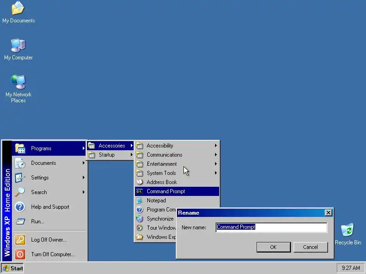The image size is (366, 274).
Task: Expand the Accessories submenu arrow
Action: pyautogui.click(x=132, y=146)
